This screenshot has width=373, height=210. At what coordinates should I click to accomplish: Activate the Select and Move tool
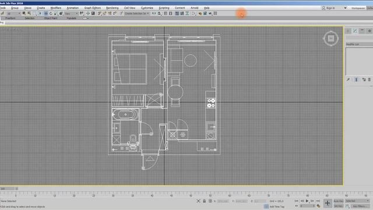coord(45,13)
